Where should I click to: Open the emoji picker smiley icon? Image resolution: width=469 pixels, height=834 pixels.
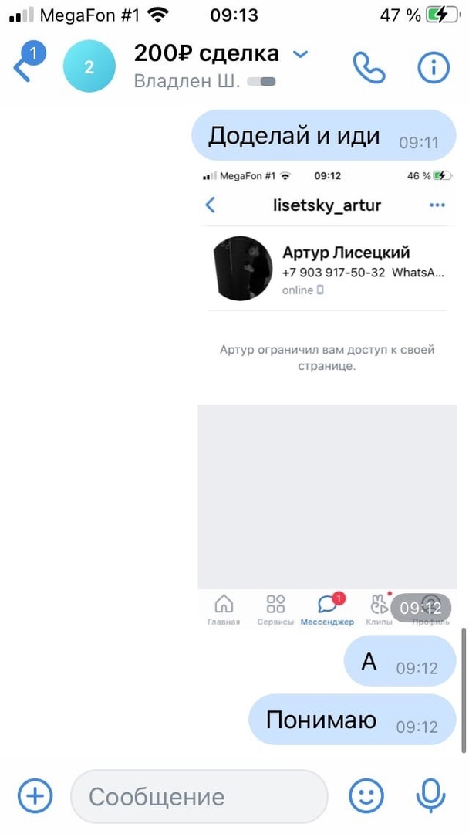(366, 796)
